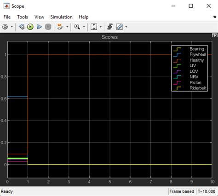Image resolution: width=218 pixels, height=196 pixels.
Task: Expand the dropdown arrow beside the gear
Action: (x=12, y=27)
